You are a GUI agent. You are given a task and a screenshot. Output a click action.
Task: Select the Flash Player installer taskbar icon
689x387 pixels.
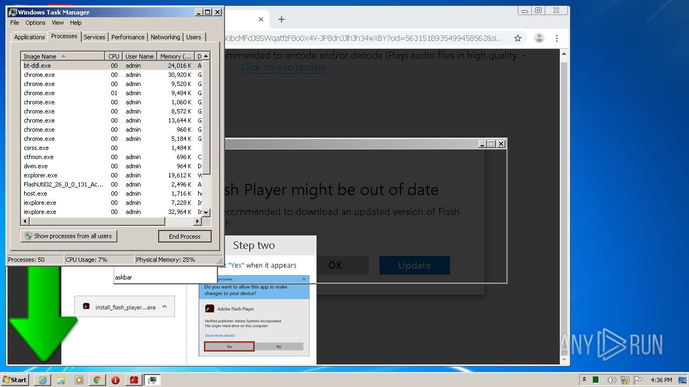(133, 379)
